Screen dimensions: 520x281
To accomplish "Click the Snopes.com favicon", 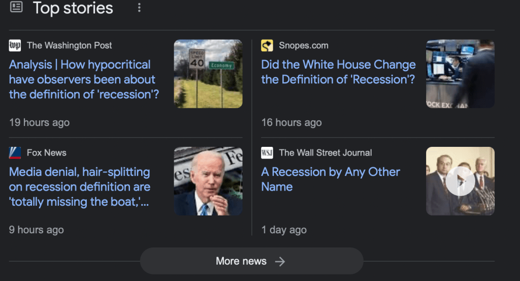I will 267,45.
